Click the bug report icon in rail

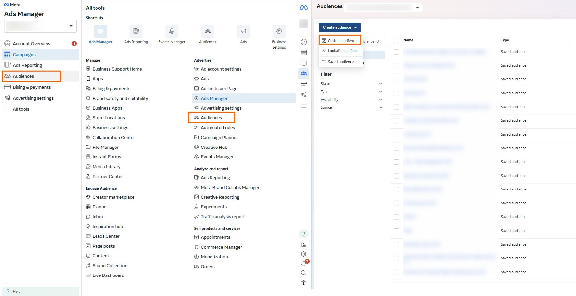click(304, 282)
